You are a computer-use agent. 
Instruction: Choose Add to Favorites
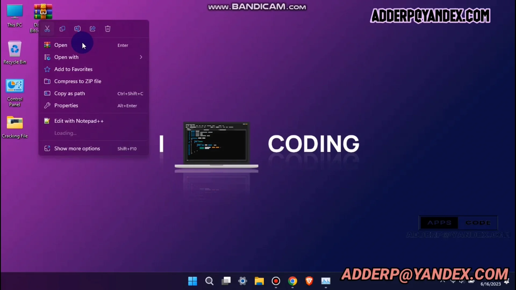(73, 69)
